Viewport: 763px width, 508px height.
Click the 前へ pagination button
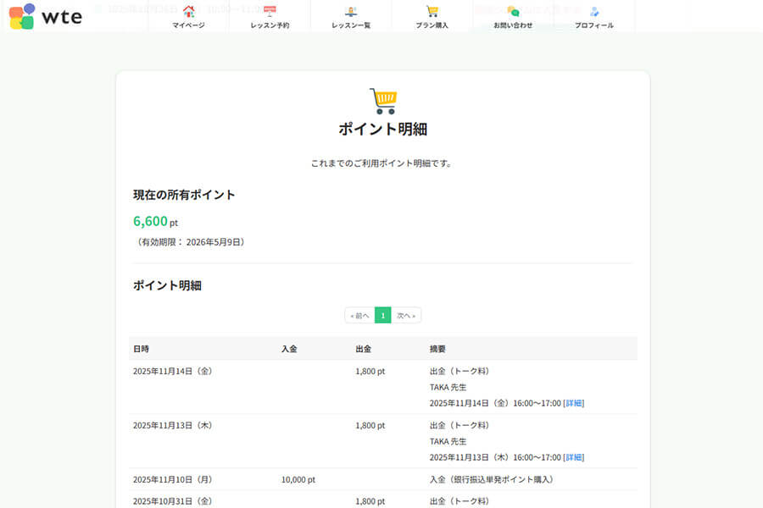point(359,314)
